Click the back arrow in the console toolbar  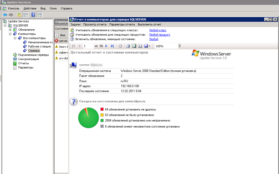[5, 15]
